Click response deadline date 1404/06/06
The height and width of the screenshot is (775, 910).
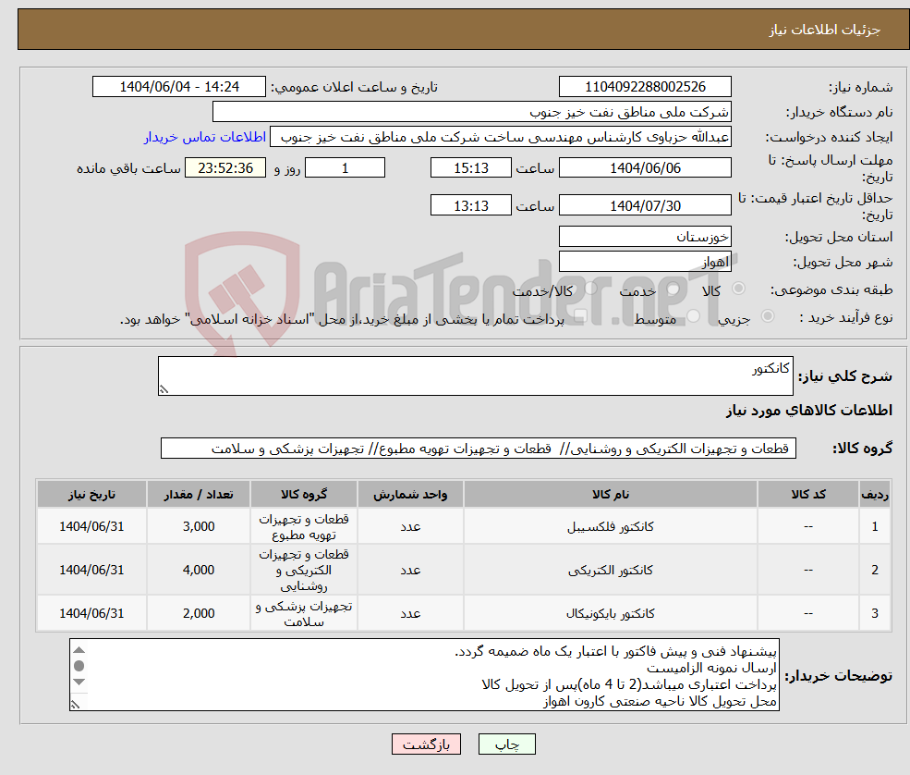(645, 168)
